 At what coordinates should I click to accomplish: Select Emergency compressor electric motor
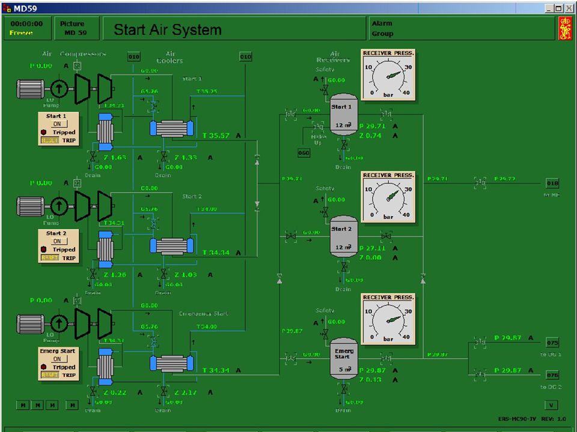[x=31, y=324]
